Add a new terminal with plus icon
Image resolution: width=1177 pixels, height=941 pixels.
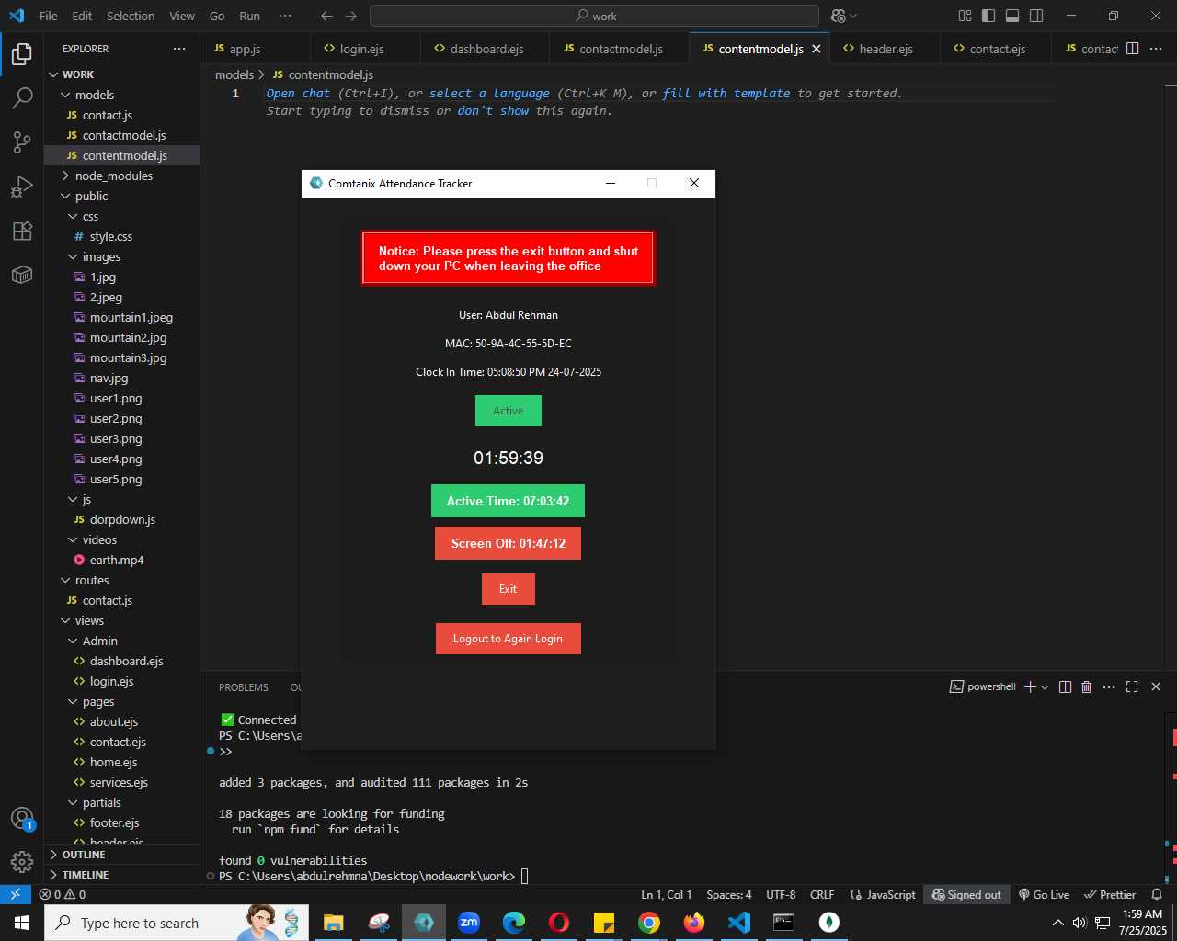1030,686
